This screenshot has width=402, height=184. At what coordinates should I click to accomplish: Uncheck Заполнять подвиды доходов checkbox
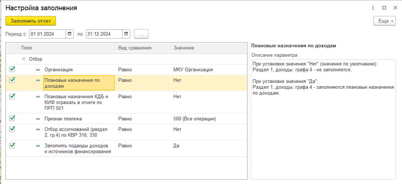click(x=12, y=146)
